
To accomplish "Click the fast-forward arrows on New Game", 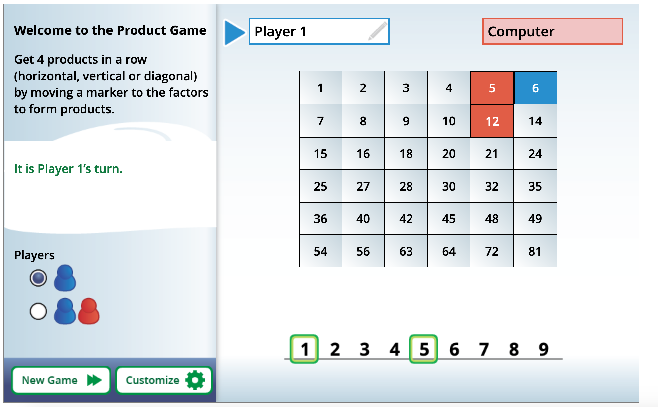I will click(x=94, y=380).
